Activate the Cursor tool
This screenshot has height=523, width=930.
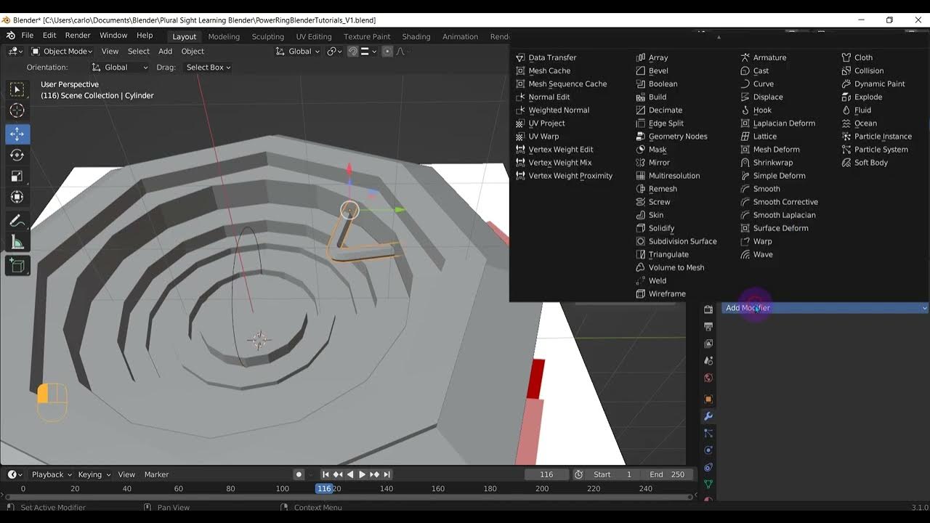pos(17,110)
